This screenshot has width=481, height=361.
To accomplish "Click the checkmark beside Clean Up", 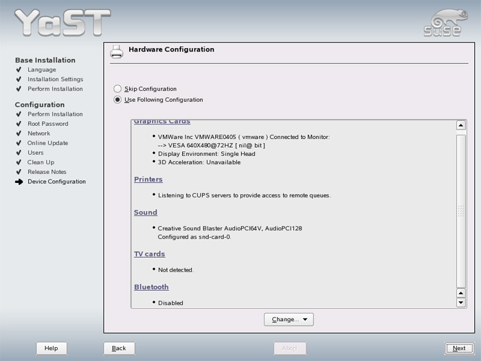I will point(19,162).
